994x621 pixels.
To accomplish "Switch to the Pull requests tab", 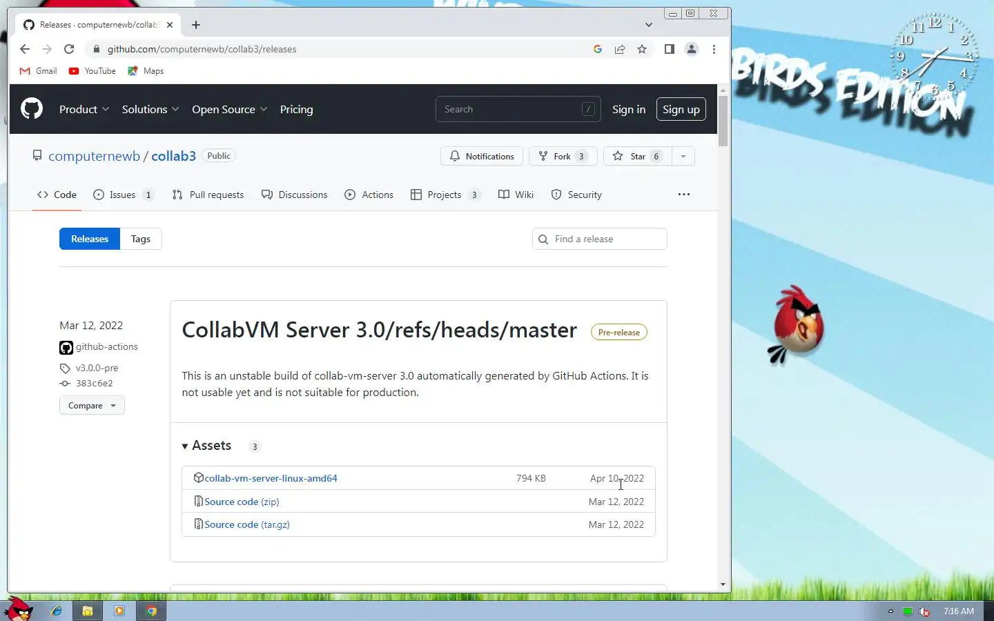I will coord(208,195).
